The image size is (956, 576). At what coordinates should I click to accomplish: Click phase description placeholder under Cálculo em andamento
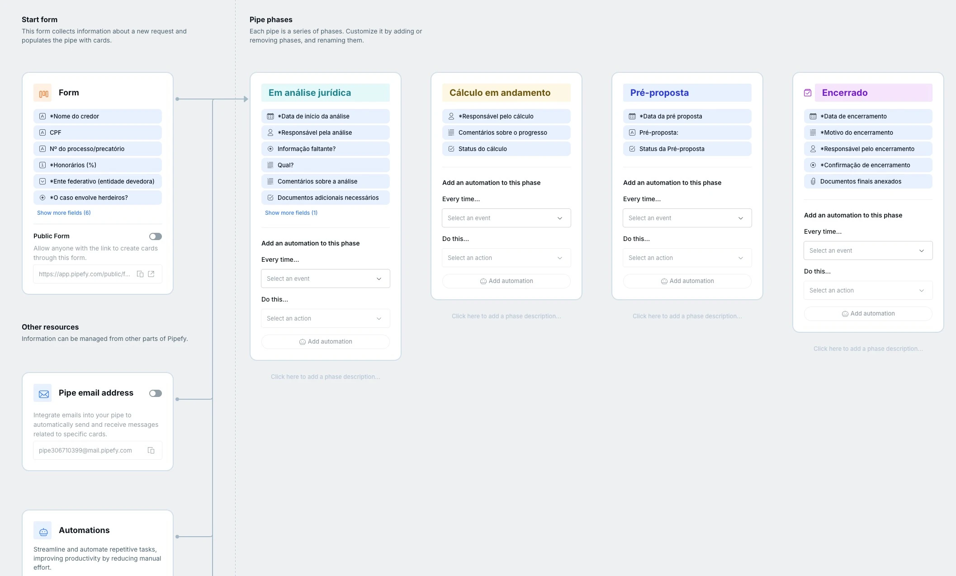tap(506, 316)
